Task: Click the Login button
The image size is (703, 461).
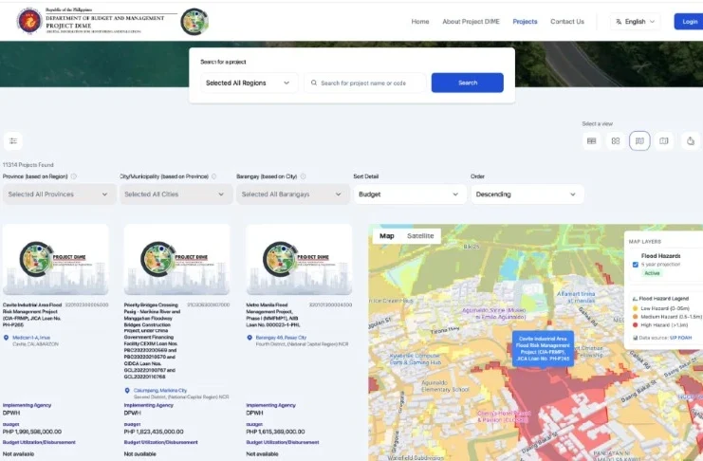Action: 690,22
